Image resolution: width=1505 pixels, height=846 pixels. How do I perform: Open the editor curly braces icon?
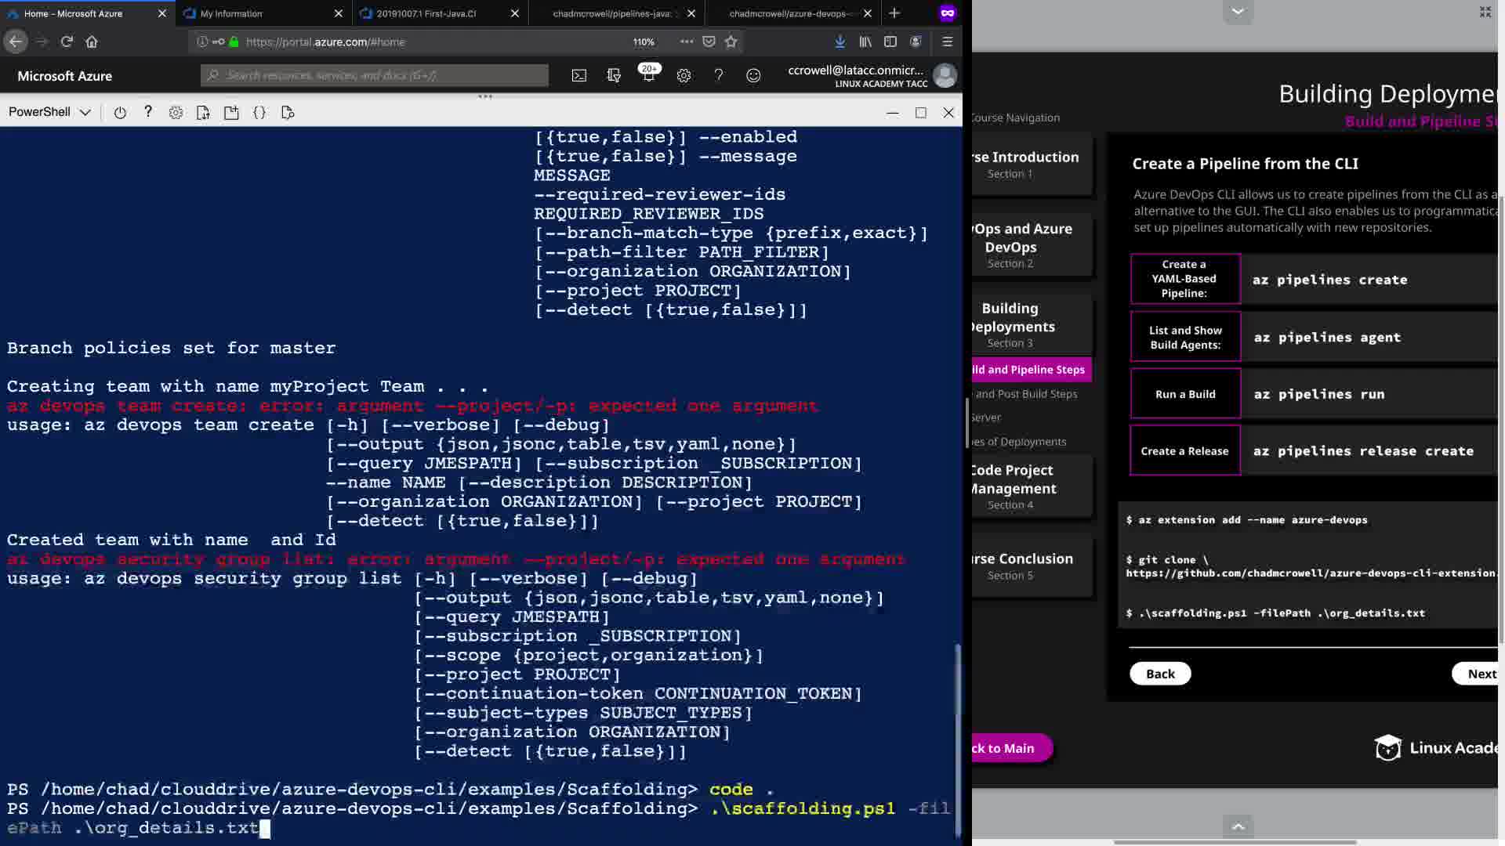coord(259,113)
